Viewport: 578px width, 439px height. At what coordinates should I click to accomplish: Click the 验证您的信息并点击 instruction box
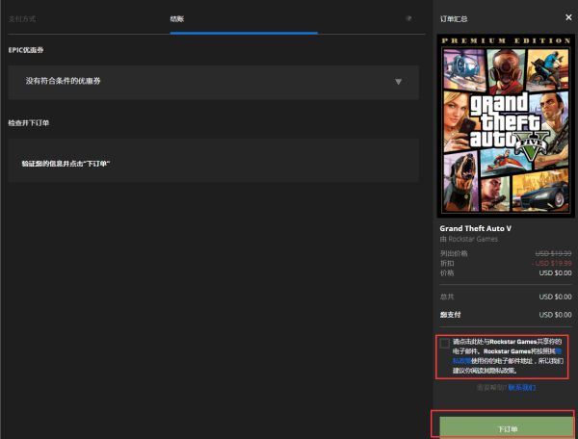pyautogui.click(x=214, y=161)
